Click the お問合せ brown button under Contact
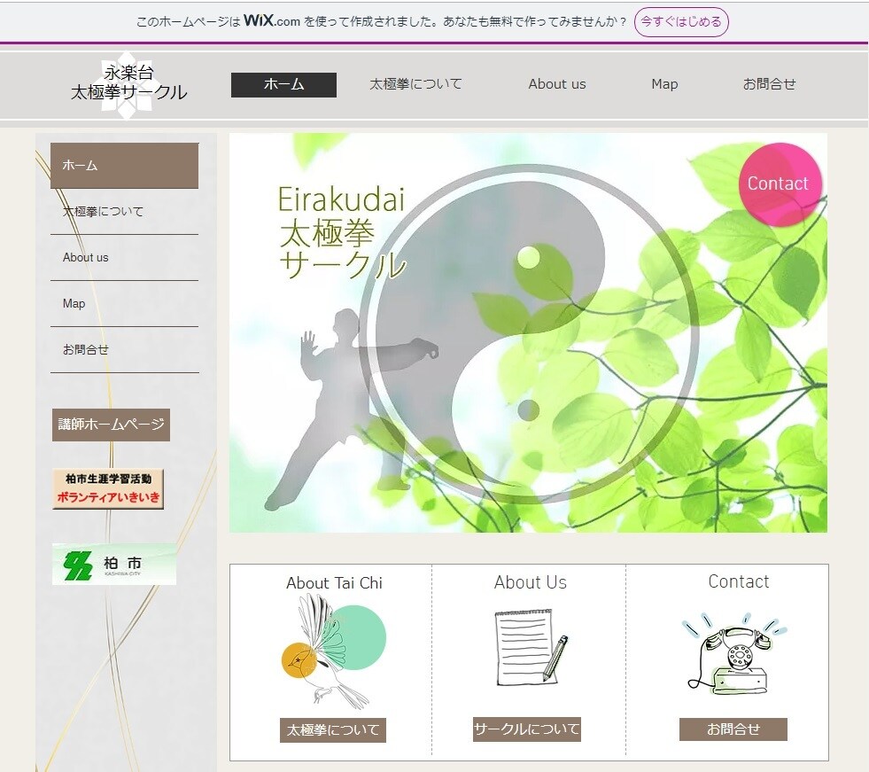This screenshot has height=772, width=869. (733, 729)
